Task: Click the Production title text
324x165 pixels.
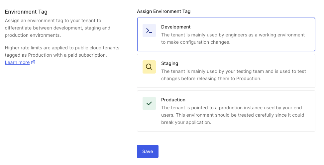Action: click(173, 100)
